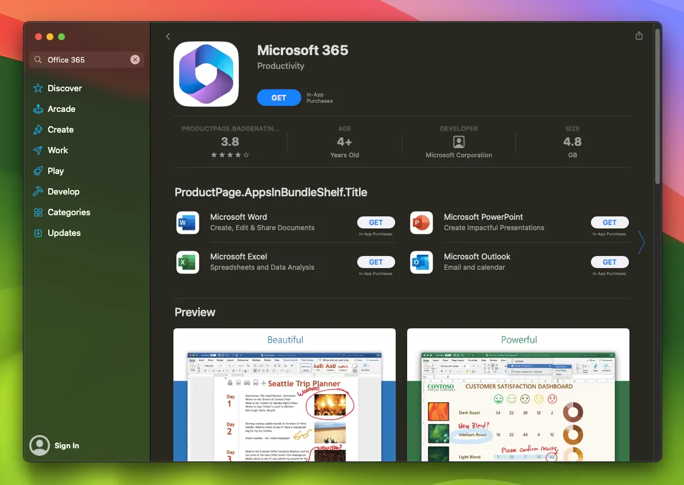Select the Work paper-plane icon in sidebar

pos(38,150)
